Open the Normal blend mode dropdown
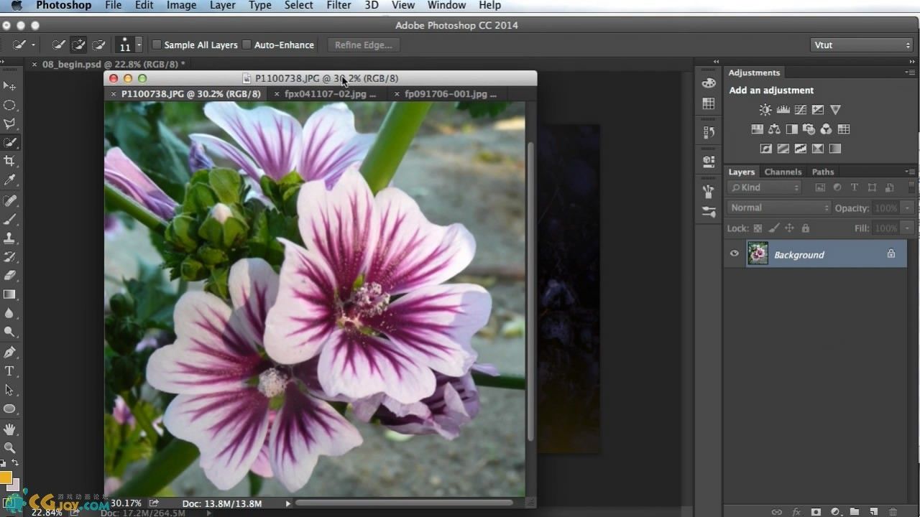920x517 pixels. [778, 208]
